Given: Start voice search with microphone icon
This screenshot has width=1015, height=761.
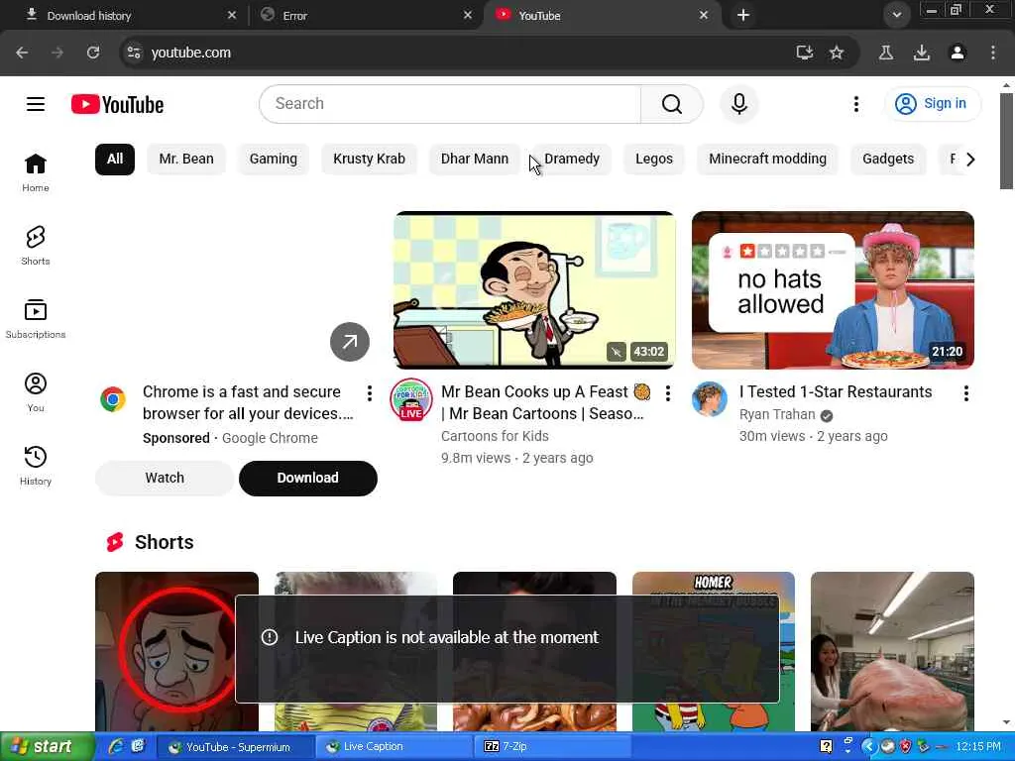Looking at the screenshot, I should point(739,103).
